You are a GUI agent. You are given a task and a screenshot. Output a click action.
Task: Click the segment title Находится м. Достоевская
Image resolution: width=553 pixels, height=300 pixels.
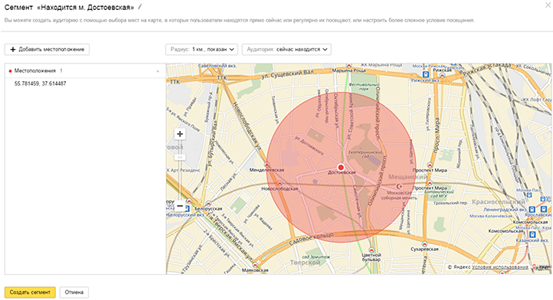(x=86, y=7)
